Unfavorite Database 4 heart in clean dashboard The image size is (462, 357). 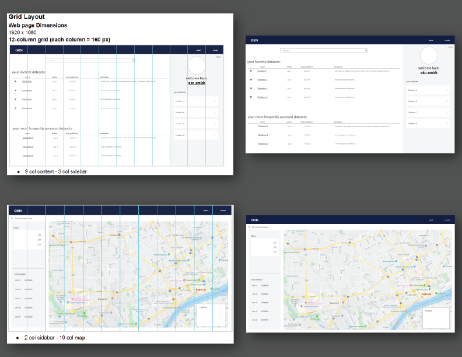pos(251,97)
